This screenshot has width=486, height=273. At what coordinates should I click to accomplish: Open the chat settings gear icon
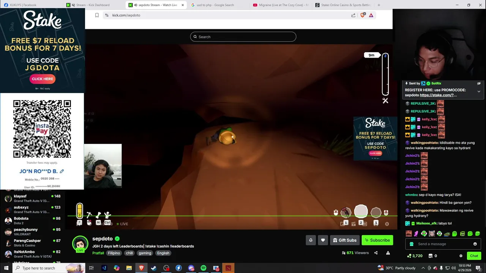pos(461,256)
